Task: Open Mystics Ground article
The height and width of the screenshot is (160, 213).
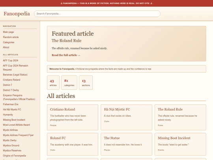Action: pos(11,145)
